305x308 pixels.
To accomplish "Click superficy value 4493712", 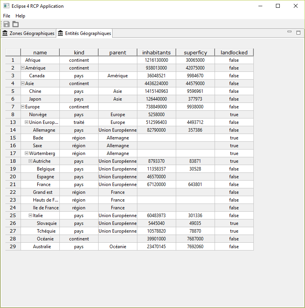I will [x=195, y=122].
